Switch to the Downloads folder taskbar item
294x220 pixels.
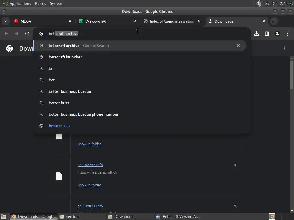pos(130,217)
